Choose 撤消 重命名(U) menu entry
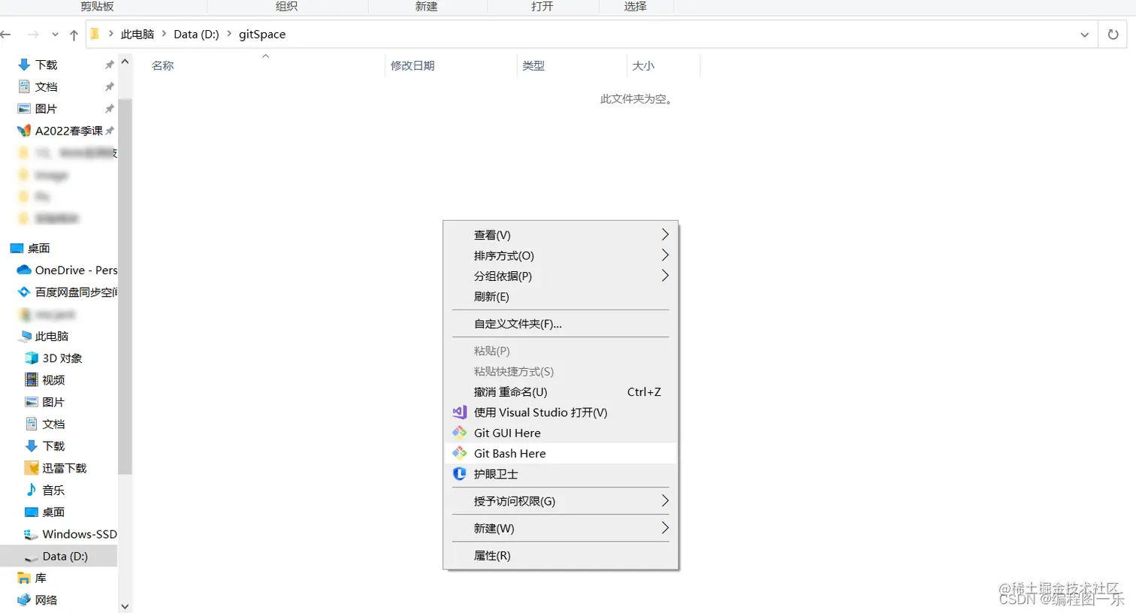 click(x=560, y=392)
